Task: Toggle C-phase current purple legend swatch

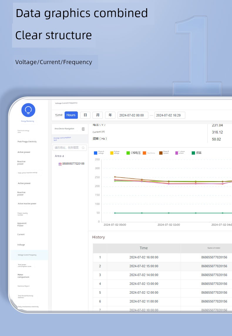Action: 176,153
